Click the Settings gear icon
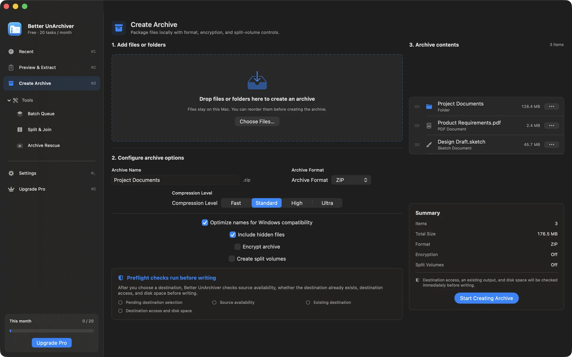Screen dimensions: 572x357 (11, 173)
